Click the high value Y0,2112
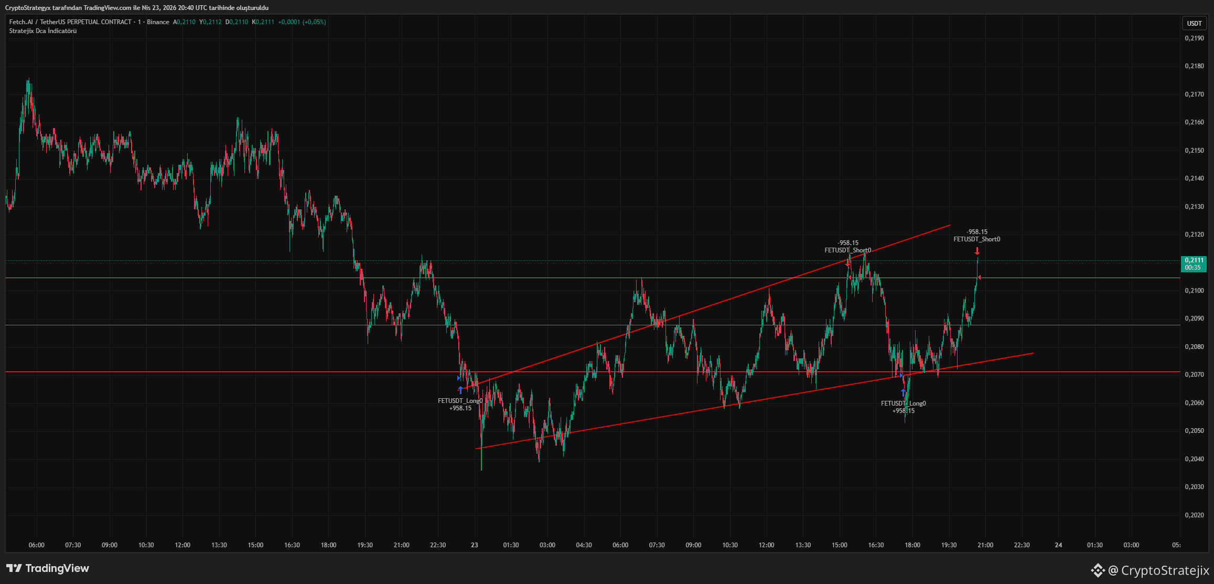1214x584 pixels. point(210,22)
